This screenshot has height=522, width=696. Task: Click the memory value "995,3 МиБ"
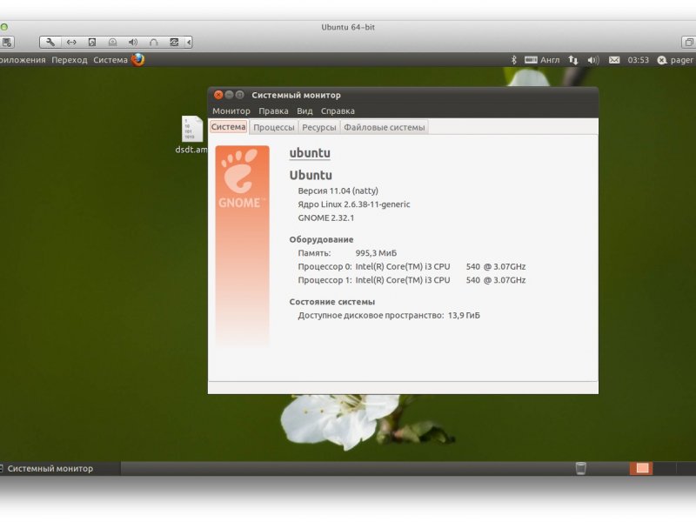tap(376, 253)
